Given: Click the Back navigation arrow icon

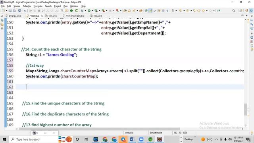Looking at the screenshot, I should tap(203, 11).
